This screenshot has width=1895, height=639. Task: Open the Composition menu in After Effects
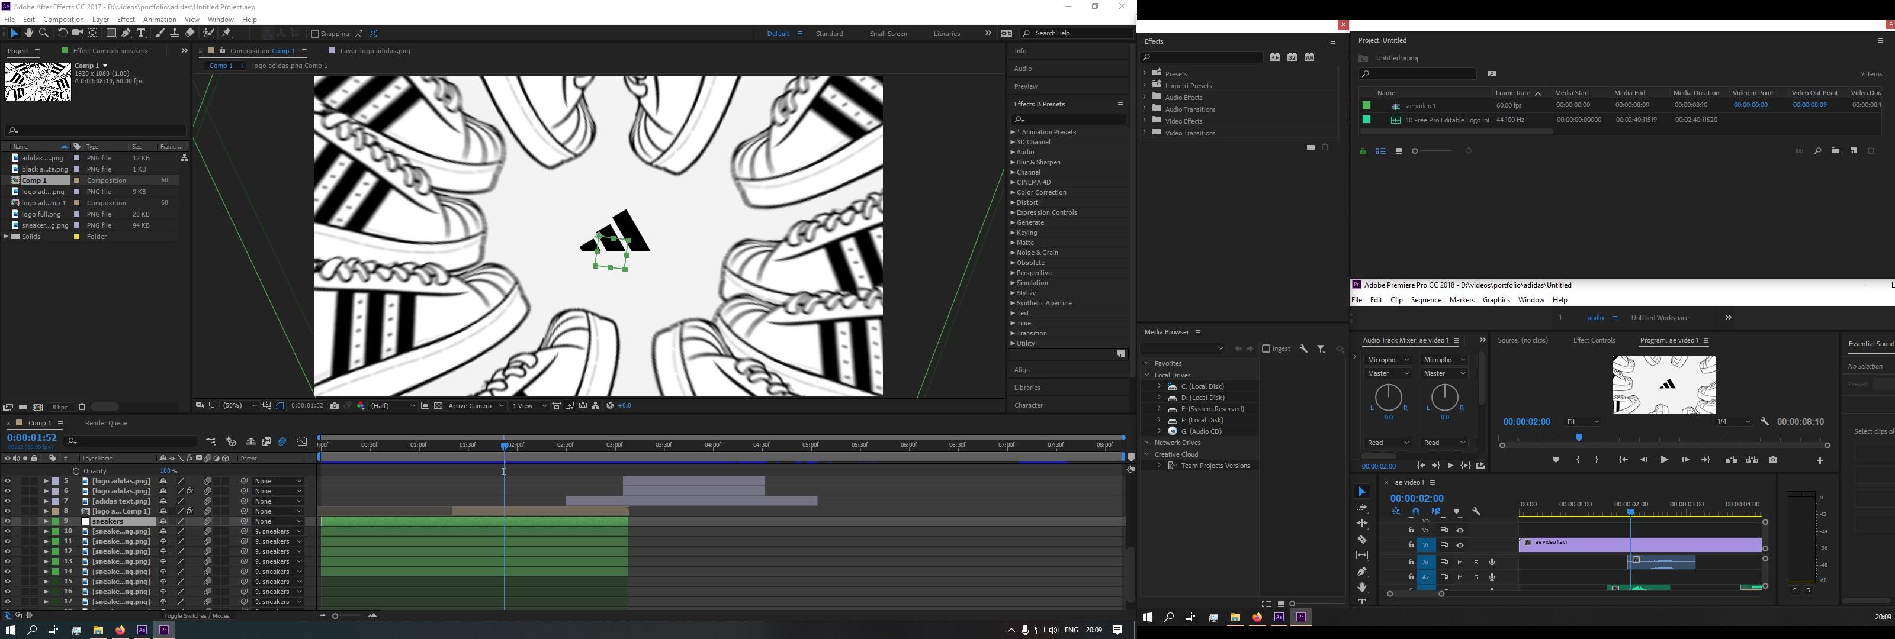(x=63, y=19)
